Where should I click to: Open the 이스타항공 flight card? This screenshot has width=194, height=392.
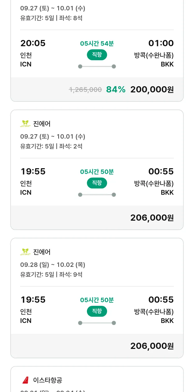tap(97, 380)
